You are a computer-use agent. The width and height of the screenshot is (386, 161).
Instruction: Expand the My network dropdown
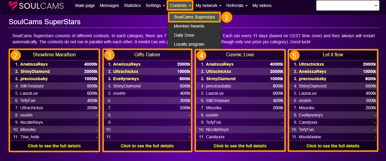[208, 5]
